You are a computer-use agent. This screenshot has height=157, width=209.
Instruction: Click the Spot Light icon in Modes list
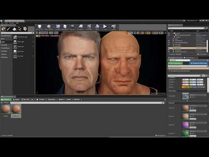point(15,47)
